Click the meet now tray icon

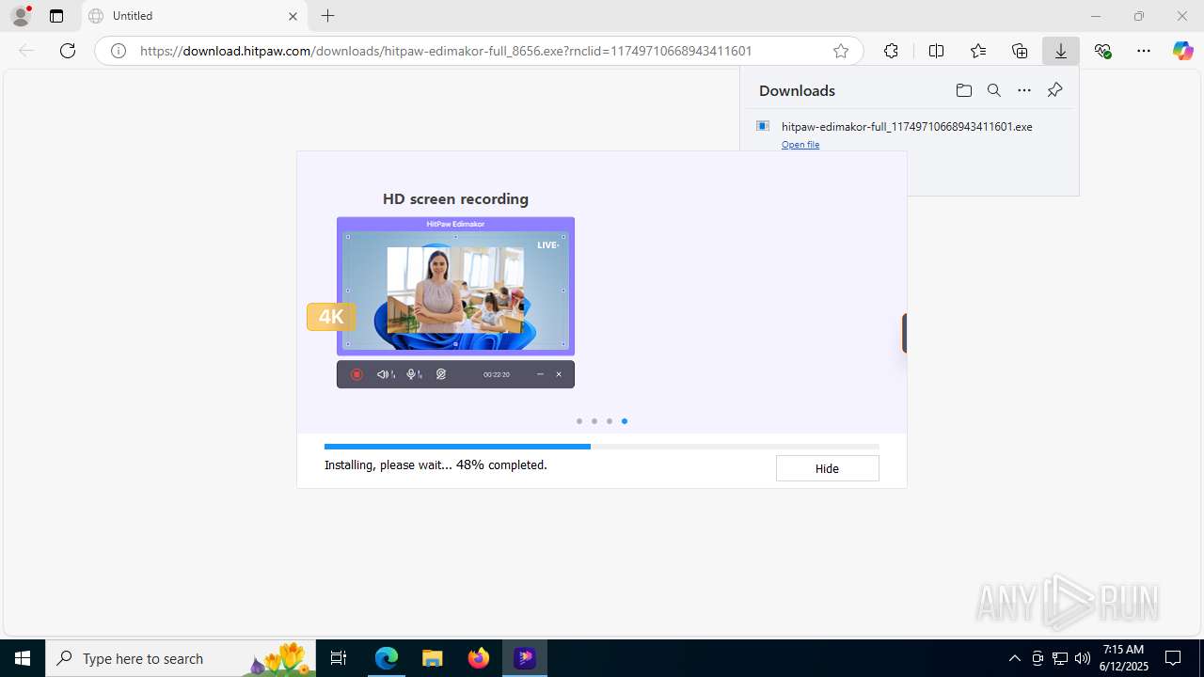[1038, 658]
